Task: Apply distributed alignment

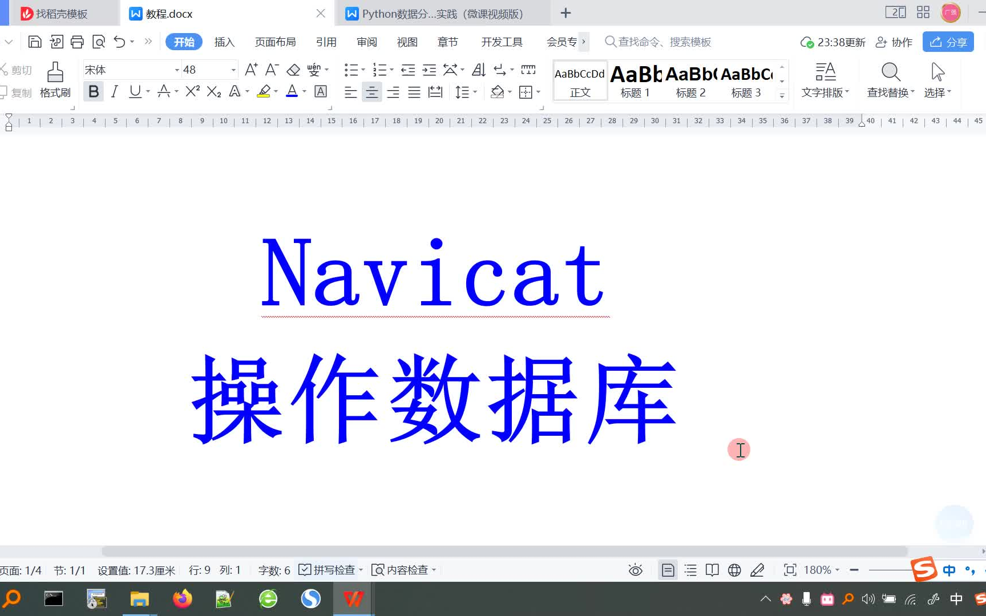Action: [x=435, y=91]
